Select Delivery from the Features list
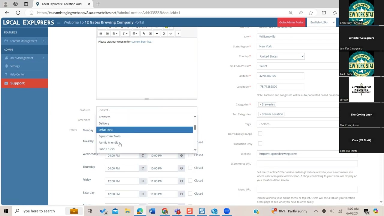 click(145, 123)
